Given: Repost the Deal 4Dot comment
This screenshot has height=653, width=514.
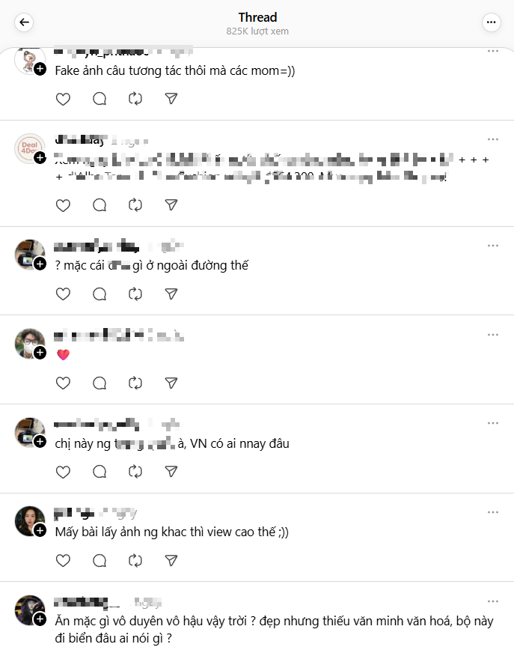Looking at the screenshot, I should pyautogui.click(x=135, y=205).
